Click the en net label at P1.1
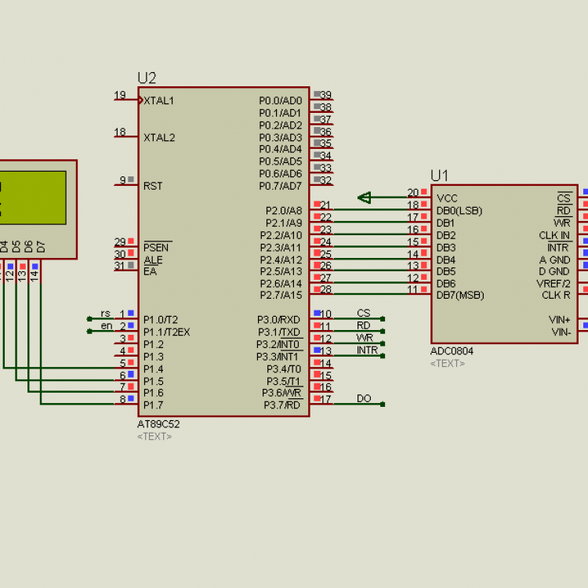588x588 pixels. coord(106,326)
